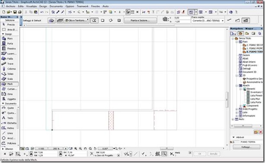The width and height of the screenshot is (265, 163).
Task: Select the Porta door tool
Action: pyautogui.click(x=10, y=44)
